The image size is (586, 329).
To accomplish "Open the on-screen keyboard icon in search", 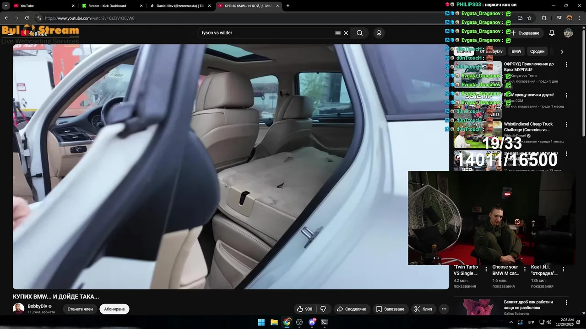I will pyautogui.click(x=338, y=33).
